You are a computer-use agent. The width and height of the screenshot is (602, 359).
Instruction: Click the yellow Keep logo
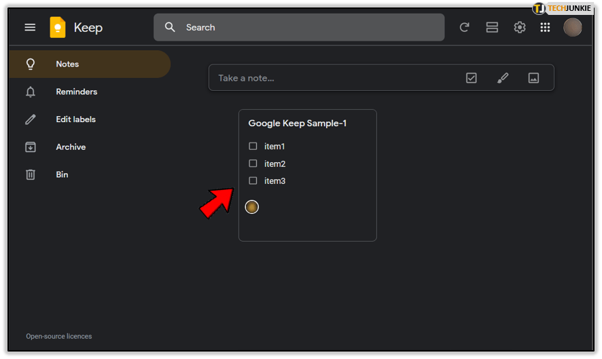point(58,27)
